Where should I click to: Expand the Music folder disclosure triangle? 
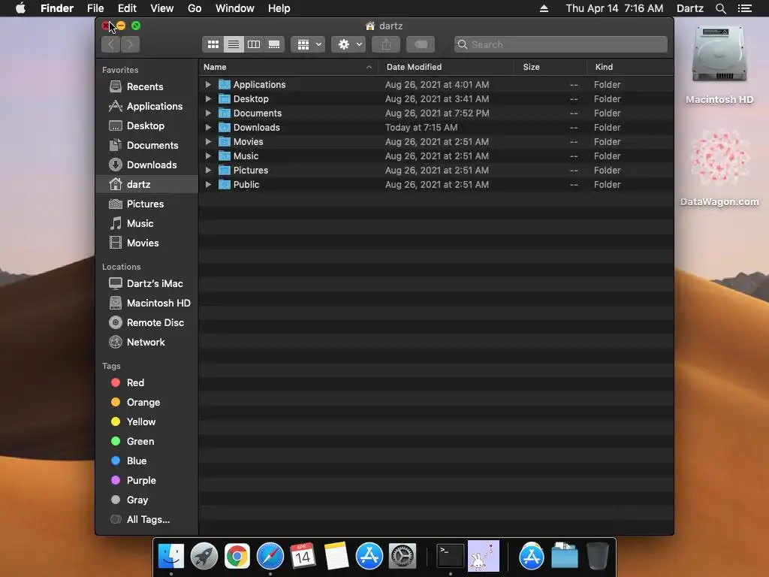tap(208, 156)
